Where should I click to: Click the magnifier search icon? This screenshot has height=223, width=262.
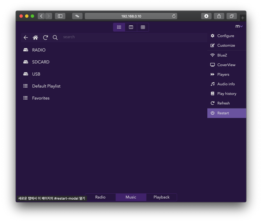click(x=55, y=37)
